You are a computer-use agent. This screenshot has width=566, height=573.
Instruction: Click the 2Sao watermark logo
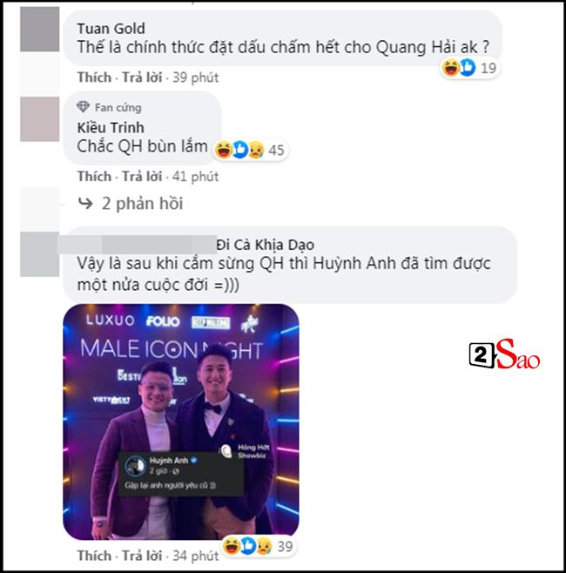coord(504,354)
